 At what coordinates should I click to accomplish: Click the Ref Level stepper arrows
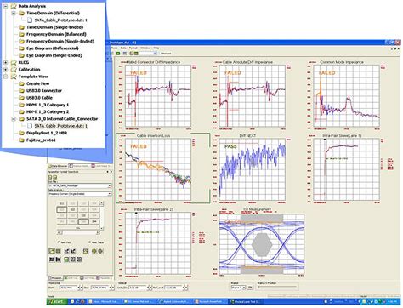(x=185, y=288)
